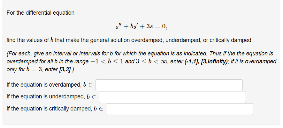Viewport: 283px width, 128px height.
Task: Click the 'If the equation is underdamped' label
Action: pos(46,97)
